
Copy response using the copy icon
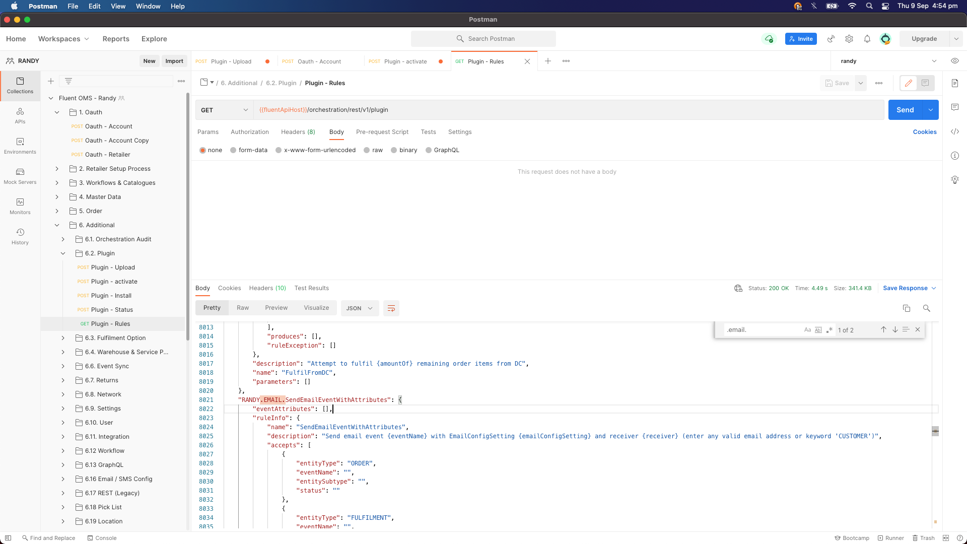click(907, 308)
